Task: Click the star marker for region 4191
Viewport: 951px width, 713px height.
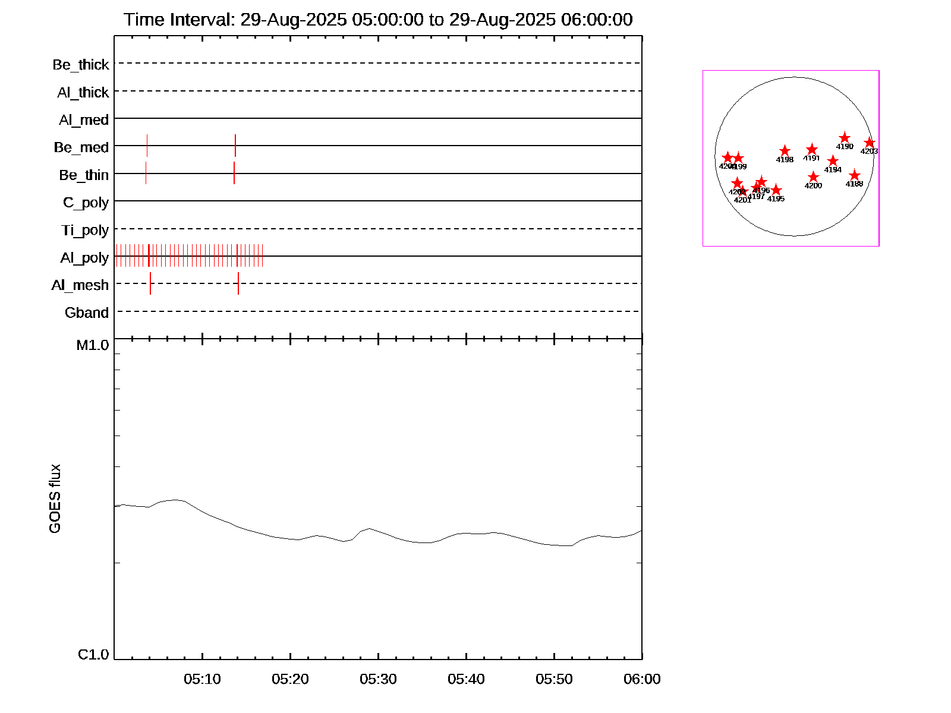Action: [812, 150]
